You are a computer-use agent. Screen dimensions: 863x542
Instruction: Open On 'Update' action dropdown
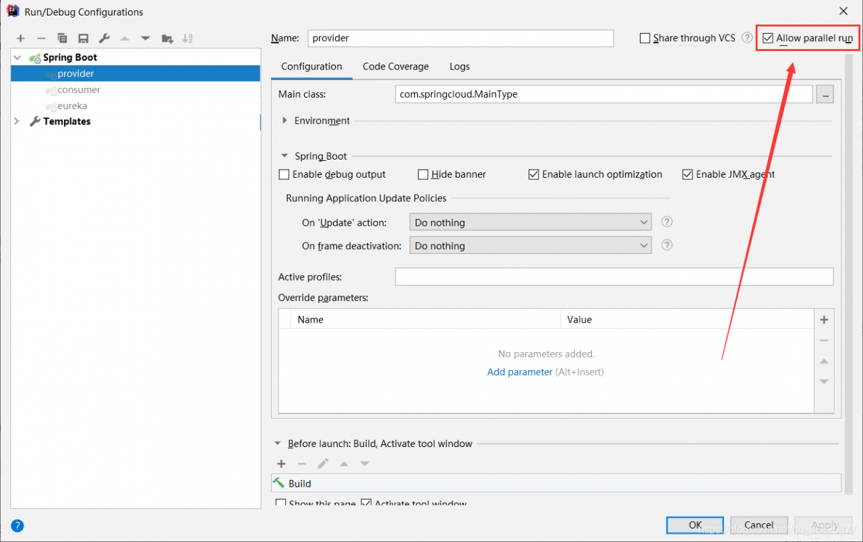tap(531, 222)
